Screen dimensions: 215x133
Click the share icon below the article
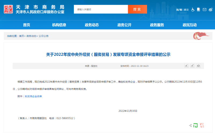191,125
